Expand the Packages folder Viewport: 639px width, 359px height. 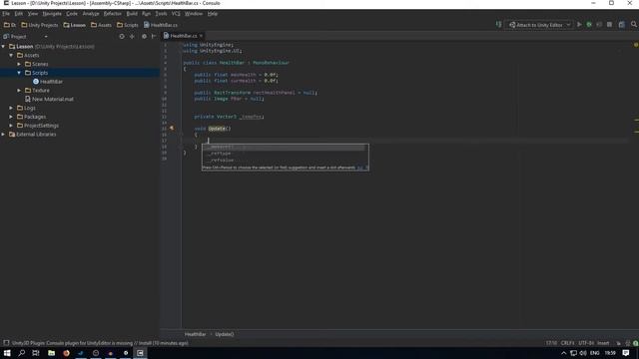pyautogui.click(x=11, y=117)
